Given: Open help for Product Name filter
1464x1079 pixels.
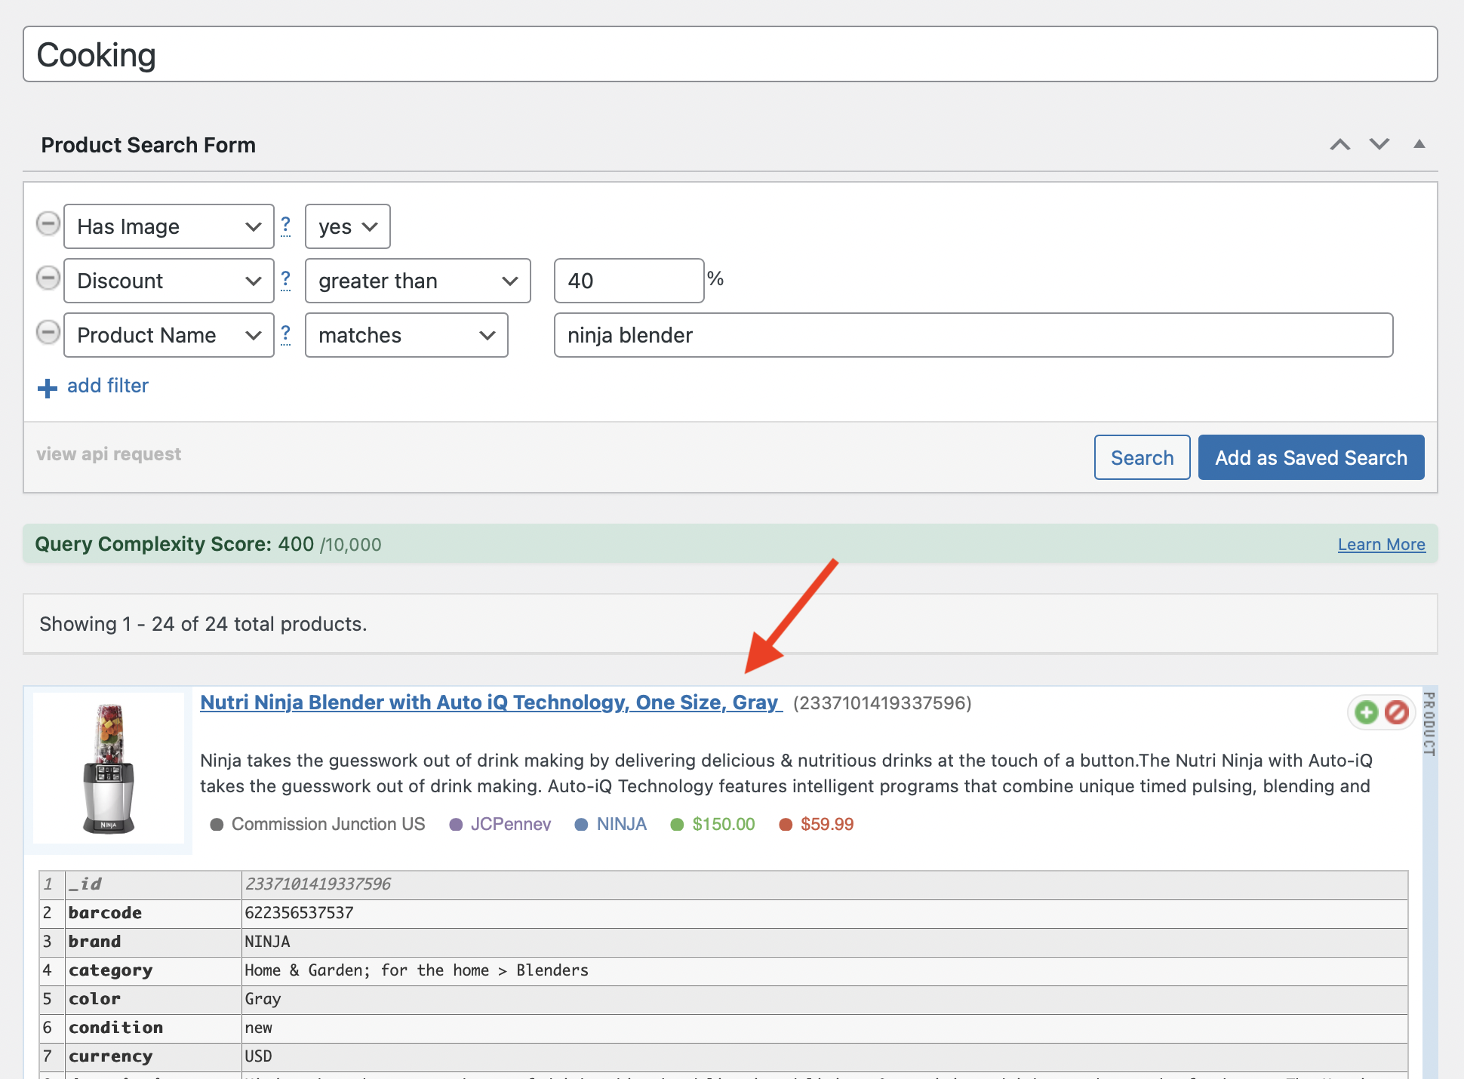Looking at the screenshot, I should pos(286,334).
